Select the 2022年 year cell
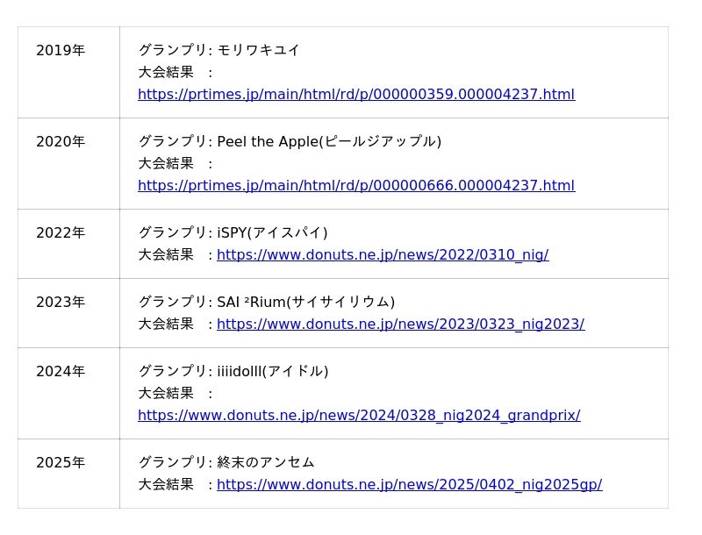Screen dimensions: 702x535 pos(61,233)
